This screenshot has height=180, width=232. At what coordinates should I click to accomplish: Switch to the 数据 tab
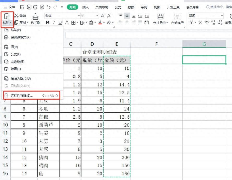click(x=131, y=7)
